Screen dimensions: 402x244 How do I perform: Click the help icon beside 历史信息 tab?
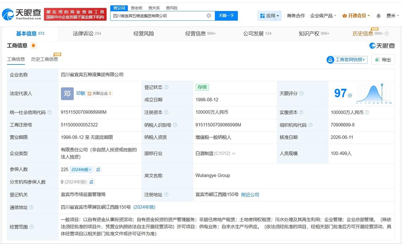pyautogui.click(x=387, y=34)
